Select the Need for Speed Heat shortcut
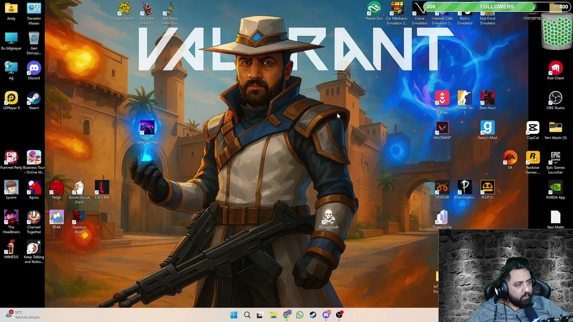 pyautogui.click(x=147, y=133)
